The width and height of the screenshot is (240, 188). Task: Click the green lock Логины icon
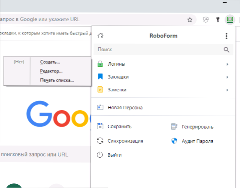100,64
